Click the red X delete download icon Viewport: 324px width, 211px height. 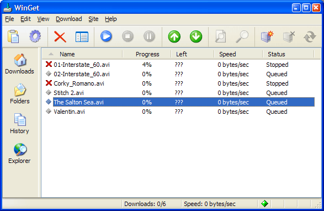click(60, 36)
